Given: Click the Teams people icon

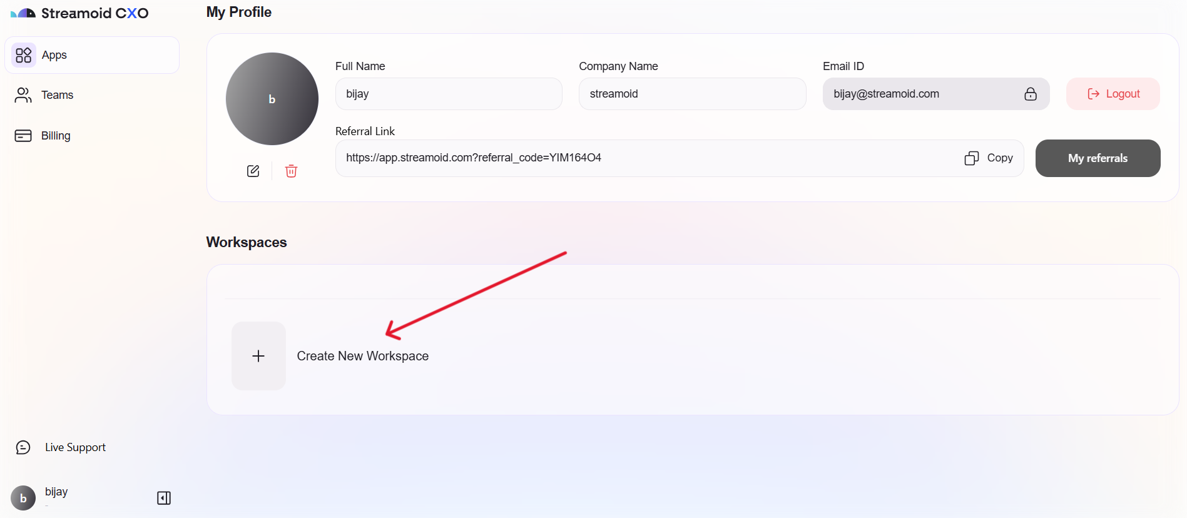Looking at the screenshot, I should click(23, 95).
